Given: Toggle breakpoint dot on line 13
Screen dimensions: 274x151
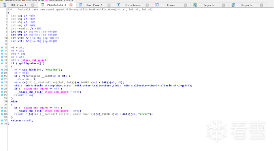Looking at the screenshot, I should (x=2, y=47).
